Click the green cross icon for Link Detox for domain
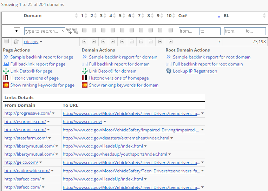 tap(85, 71)
